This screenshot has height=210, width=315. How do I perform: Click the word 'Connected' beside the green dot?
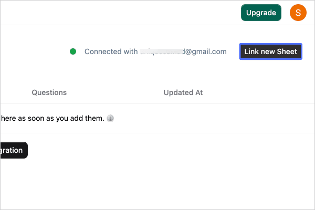point(103,51)
